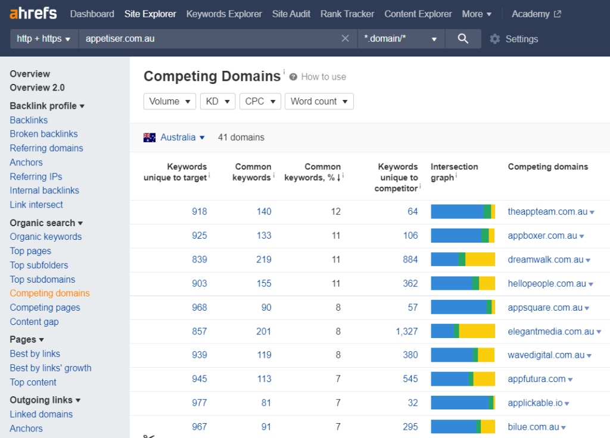Screen dimensions: 610x438
Task: Click info icon beside Intersection graph header
Action: pos(456,176)
